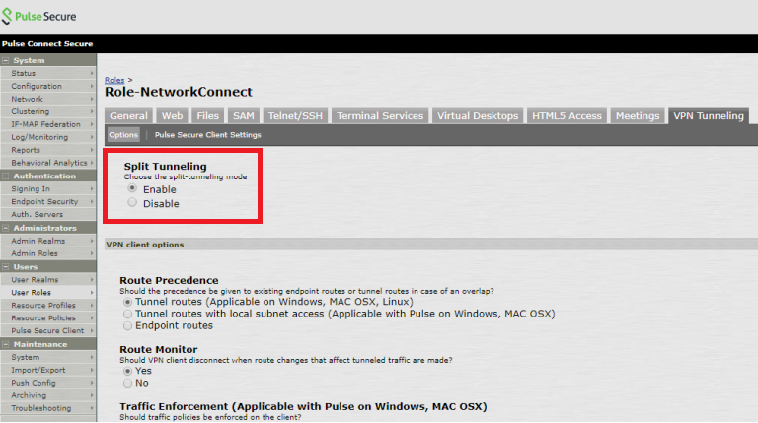Switch to the Files tab
This screenshot has width=758, height=423.
click(x=208, y=116)
